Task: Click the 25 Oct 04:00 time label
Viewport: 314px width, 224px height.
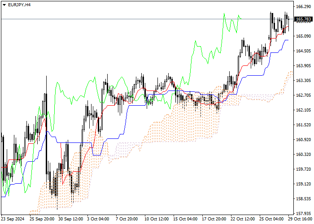Action: coord(271,219)
